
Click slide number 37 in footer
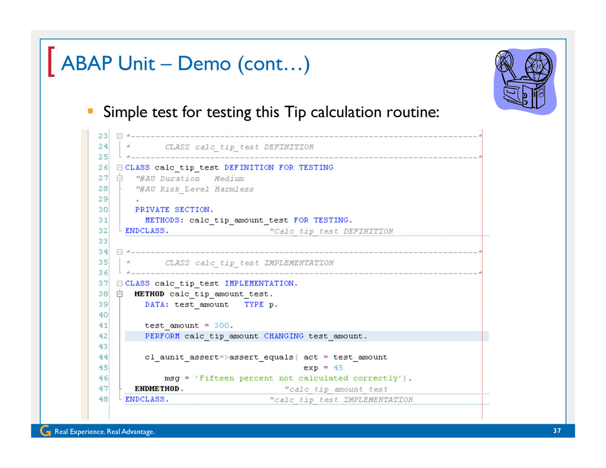click(557, 431)
